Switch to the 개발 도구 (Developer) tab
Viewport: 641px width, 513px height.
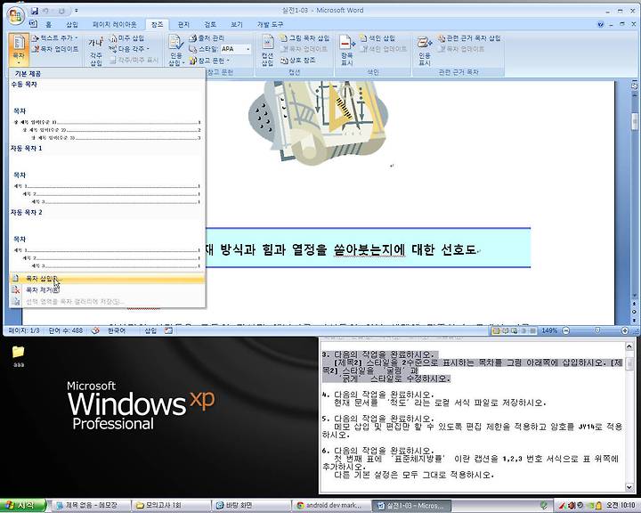(x=271, y=25)
